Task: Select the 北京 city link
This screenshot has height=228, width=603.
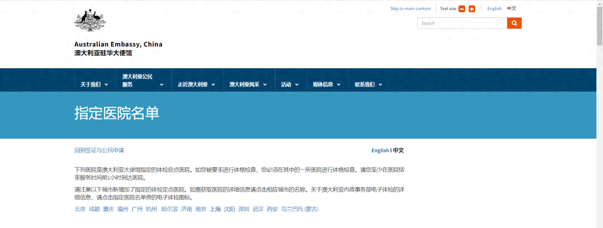Action: pos(80,209)
